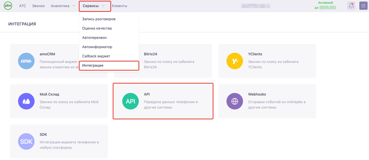Open the amoCRM card title
The height and width of the screenshot is (160, 369).
pyautogui.click(x=47, y=54)
